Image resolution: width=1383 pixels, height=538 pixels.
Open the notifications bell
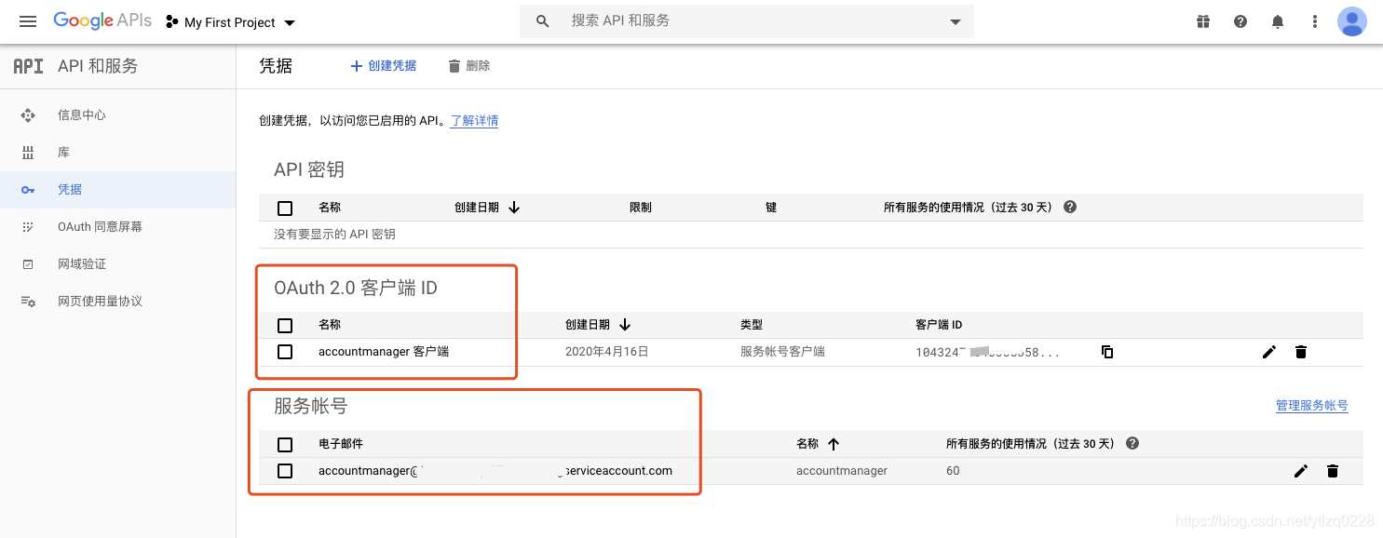click(x=1278, y=21)
